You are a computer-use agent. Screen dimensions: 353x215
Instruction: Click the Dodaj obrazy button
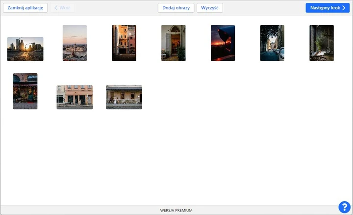176,8
